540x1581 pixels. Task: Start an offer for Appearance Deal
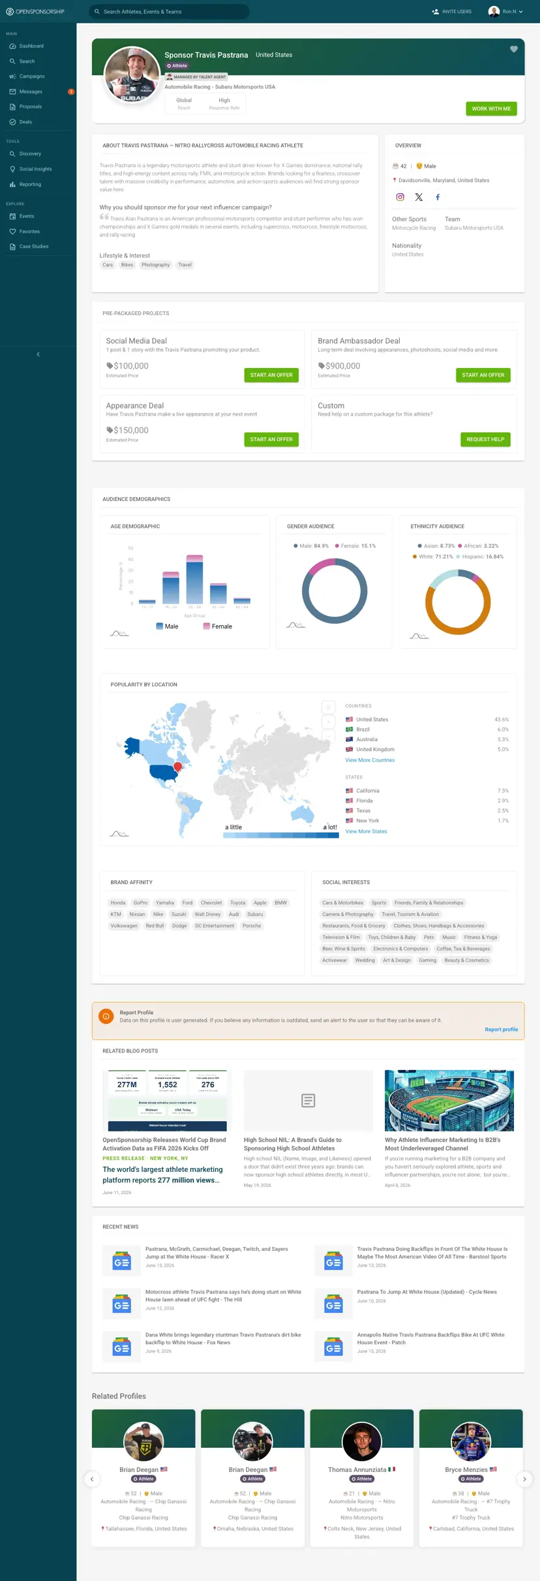pos(271,440)
